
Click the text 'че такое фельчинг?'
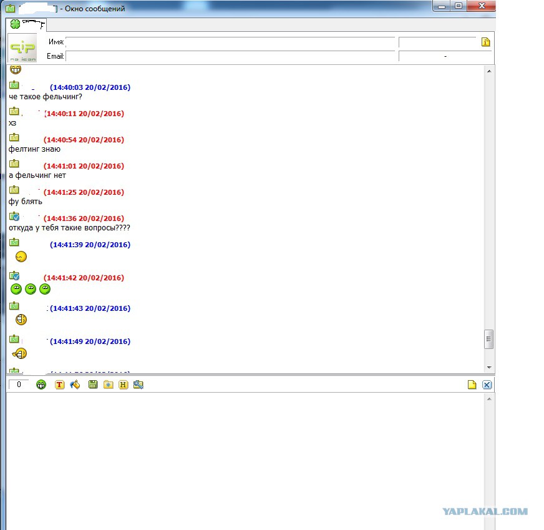(46, 97)
